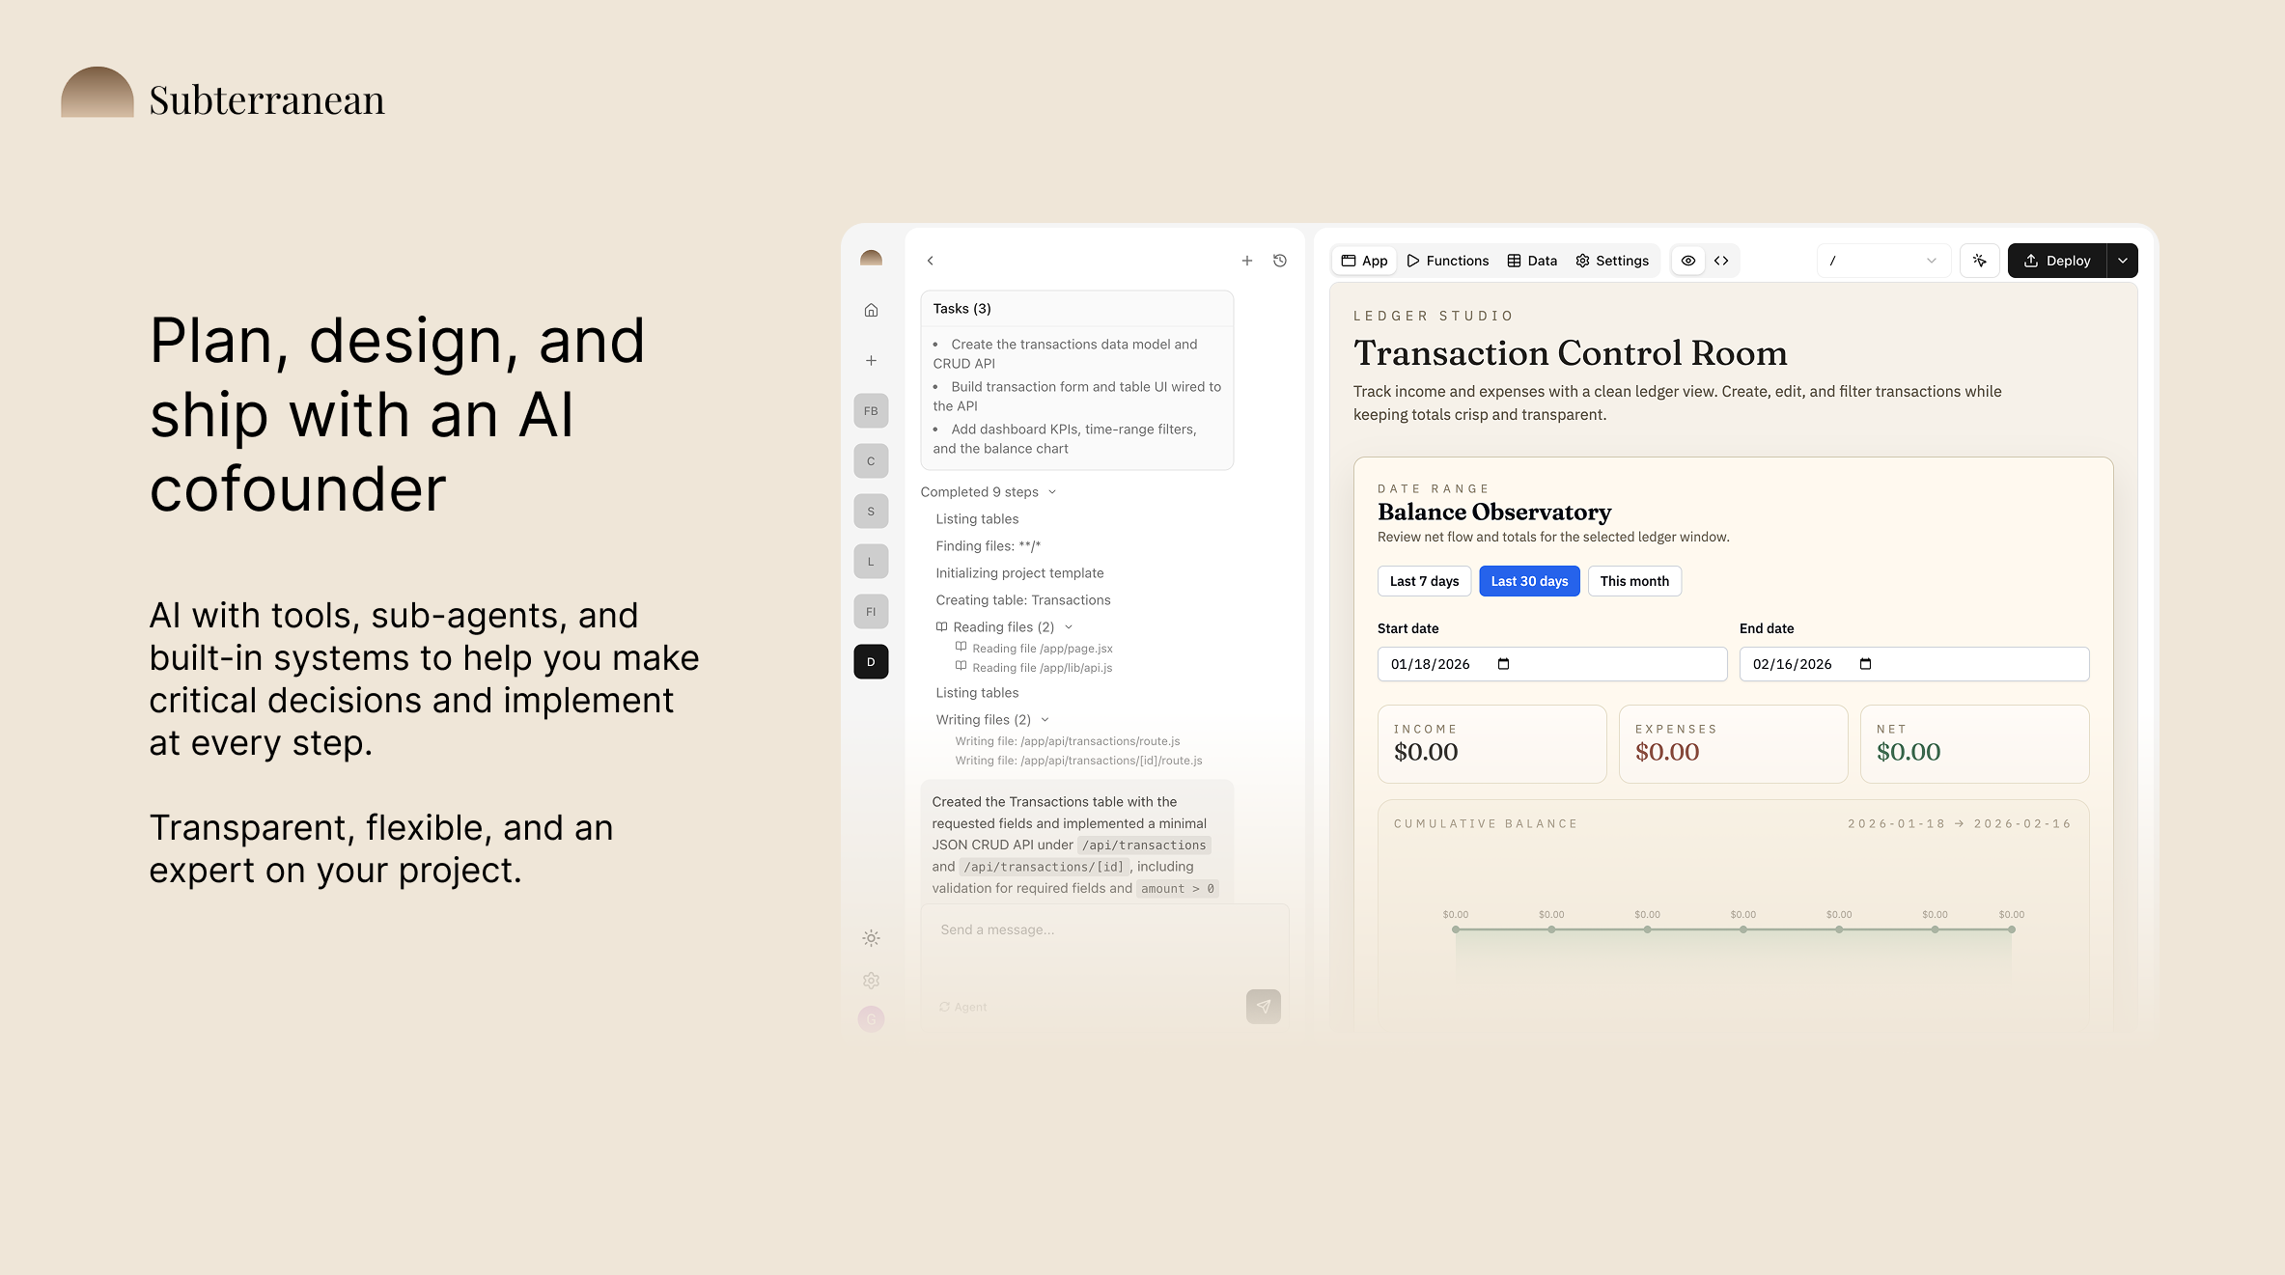The width and height of the screenshot is (2285, 1275).
Task: Switch to Functions tab
Action: point(1448,261)
